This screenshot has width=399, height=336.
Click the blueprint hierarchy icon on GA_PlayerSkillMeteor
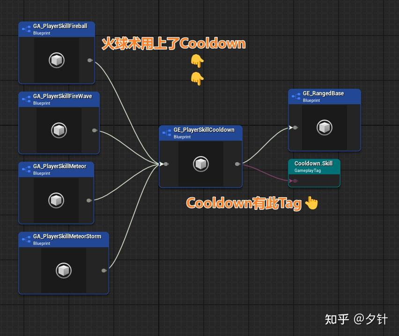pyautogui.click(x=26, y=170)
